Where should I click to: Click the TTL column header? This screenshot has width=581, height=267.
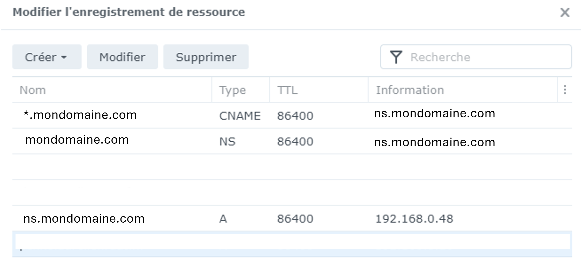pyautogui.click(x=287, y=90)
